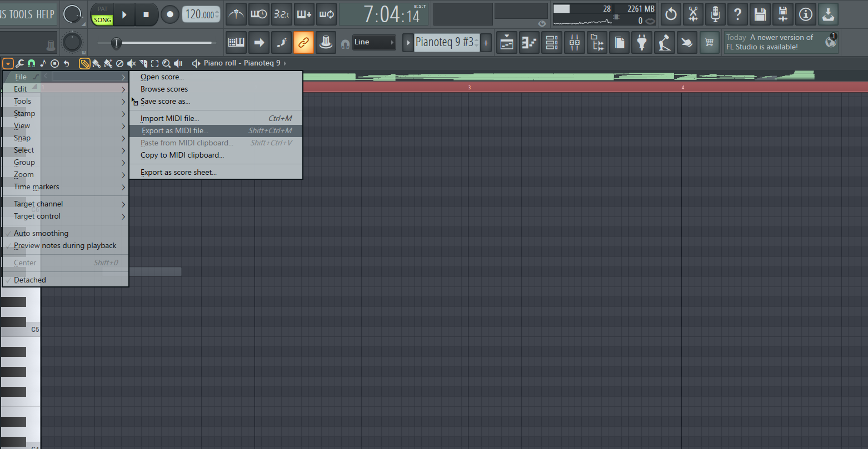Image resolution: width=868 pixels, height=449 pixels.
Task: Expand the Tools submenu
Action: click(66, 101)
